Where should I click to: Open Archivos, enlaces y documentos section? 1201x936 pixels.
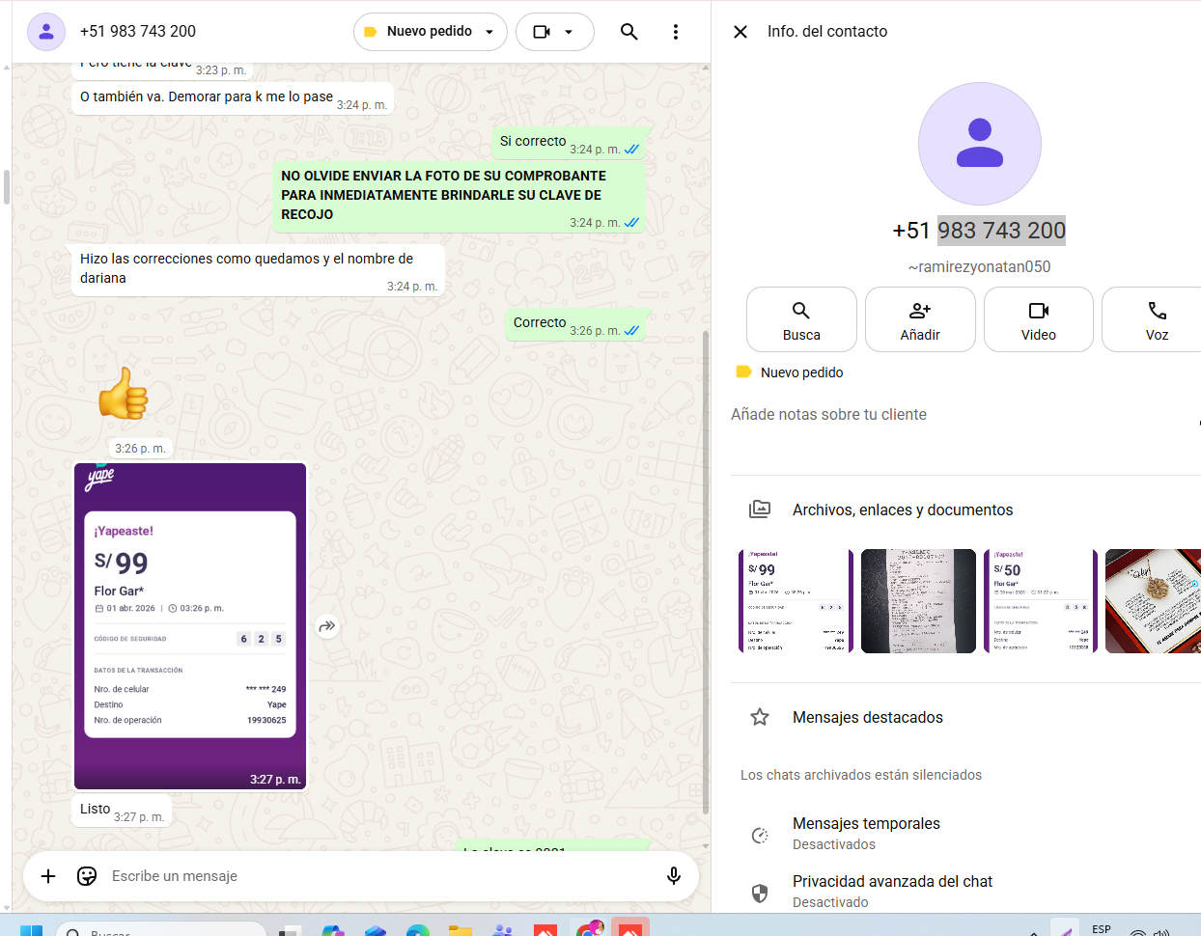(x=902, y=509)
